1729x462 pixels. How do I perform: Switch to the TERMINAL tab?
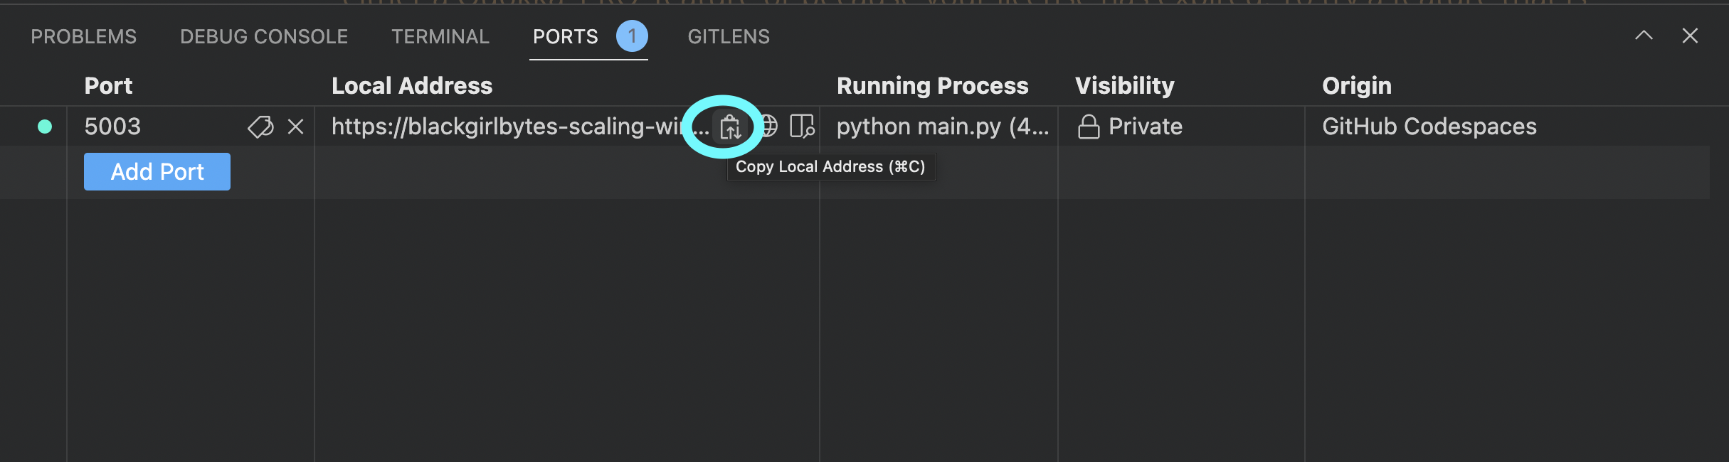440,36
